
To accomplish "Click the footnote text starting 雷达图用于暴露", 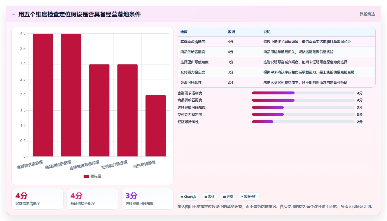I will click(x=275, y=207).
